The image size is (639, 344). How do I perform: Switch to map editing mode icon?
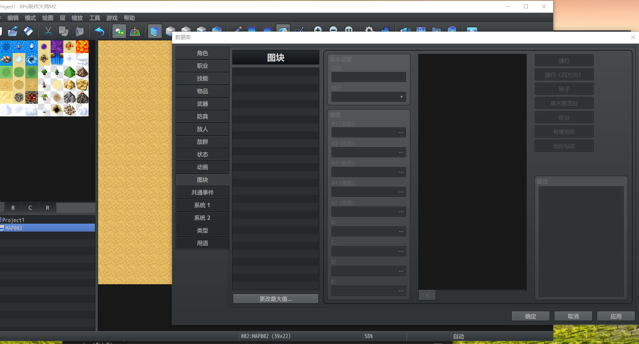pos(119,31)
